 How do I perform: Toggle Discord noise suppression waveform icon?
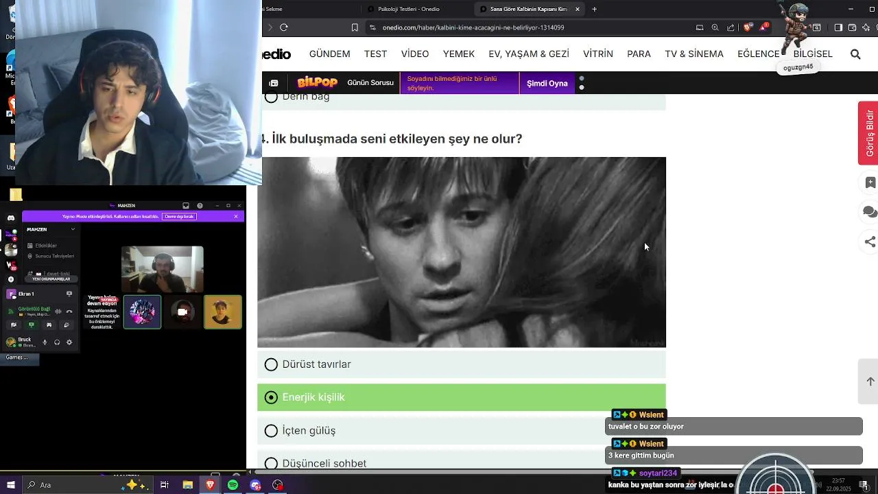click(58, 311)
